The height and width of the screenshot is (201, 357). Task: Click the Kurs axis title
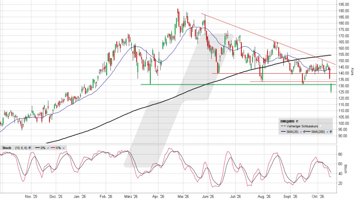pyautogui.click(x=352, y=71)
